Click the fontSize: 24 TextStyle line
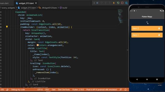The height and width of the screenshot is (92, 165). pyautogui.click(x=55, y=57)
